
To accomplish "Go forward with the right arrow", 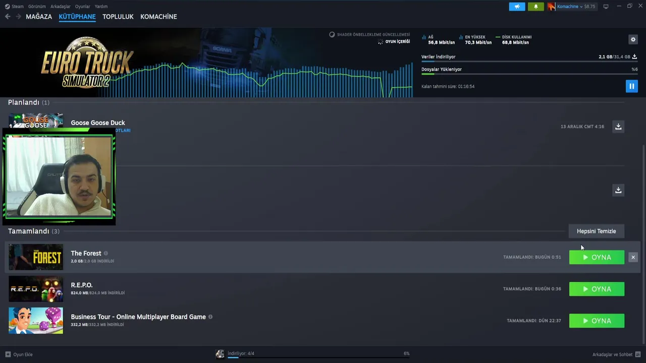I will click(18, 17).
